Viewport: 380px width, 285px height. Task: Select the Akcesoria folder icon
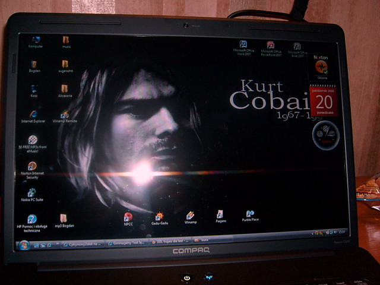point(65,91)
